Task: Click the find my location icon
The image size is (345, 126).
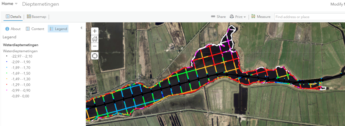Action: pos(95,56)
